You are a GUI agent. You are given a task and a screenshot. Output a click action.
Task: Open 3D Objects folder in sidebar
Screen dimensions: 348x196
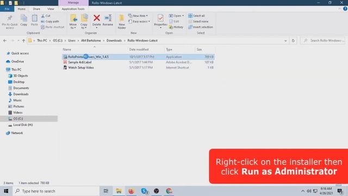[x=18, y=76]
